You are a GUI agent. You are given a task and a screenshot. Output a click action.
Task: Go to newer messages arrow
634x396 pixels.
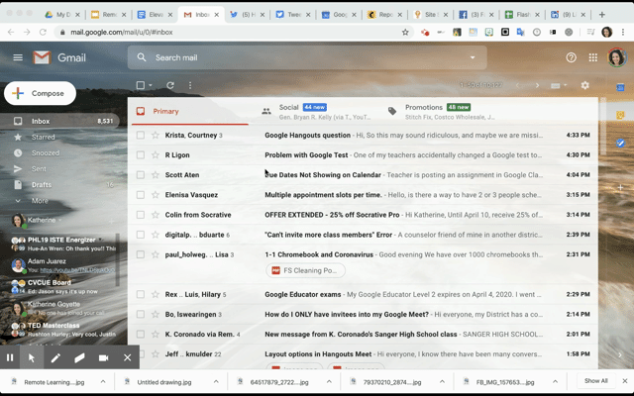pyautogui.click(x=517, y=86)
